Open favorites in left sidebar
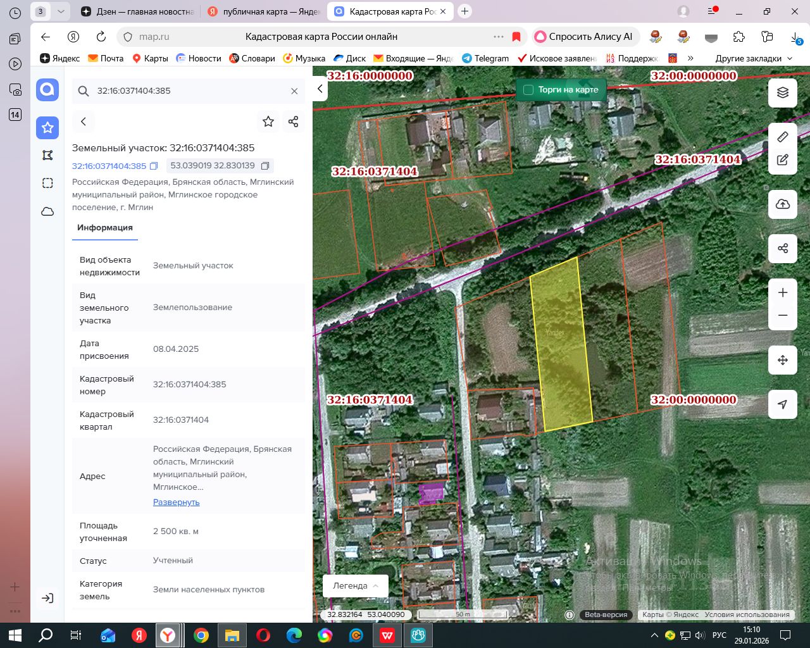810x648 pixels. [x=47, y=128]
